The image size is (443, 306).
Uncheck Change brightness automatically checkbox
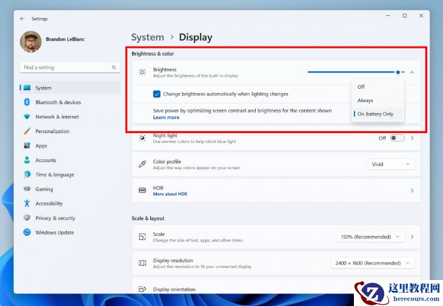(x=157, y=94)
